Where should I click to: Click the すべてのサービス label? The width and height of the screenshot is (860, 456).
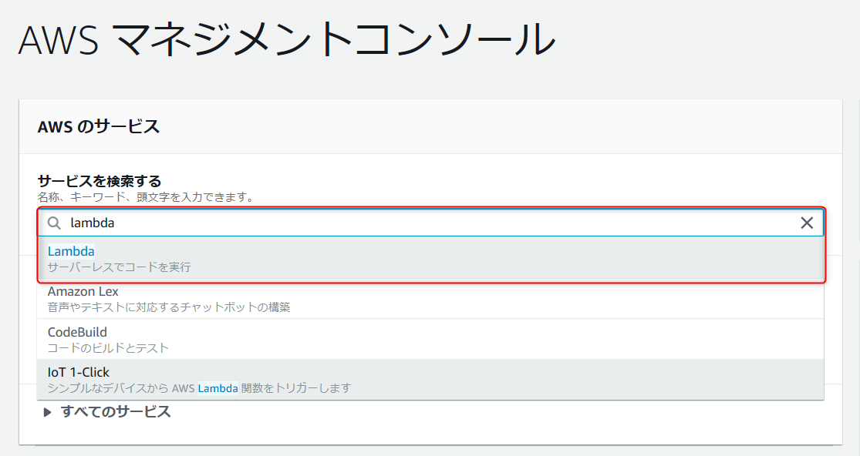click(116, 412)
